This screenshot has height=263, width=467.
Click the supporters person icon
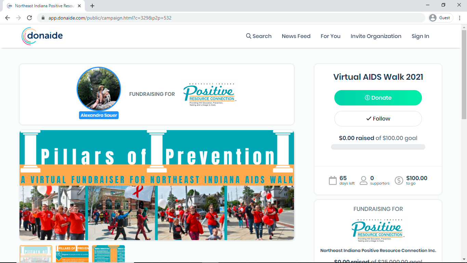coord(364,180)
